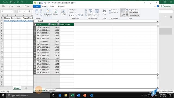Expand the Power Pivot formula bar

(x=157, y=21)
